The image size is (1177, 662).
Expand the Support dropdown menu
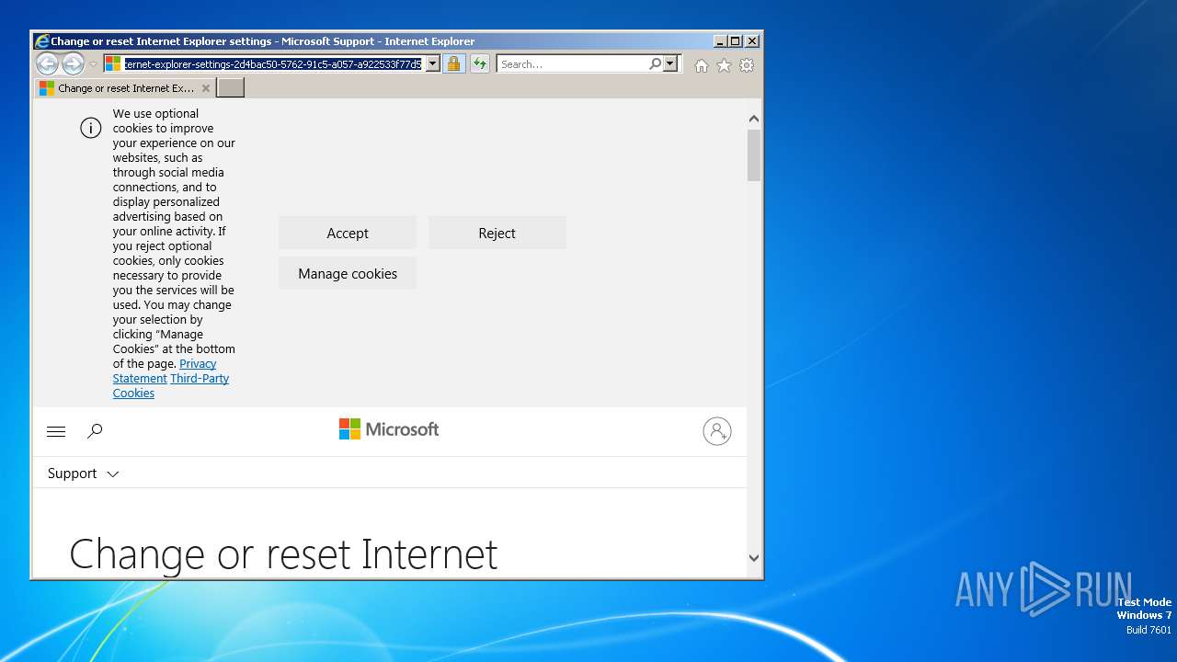(x=84, y=474)
